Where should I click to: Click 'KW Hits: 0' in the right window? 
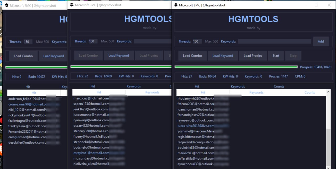230,76
